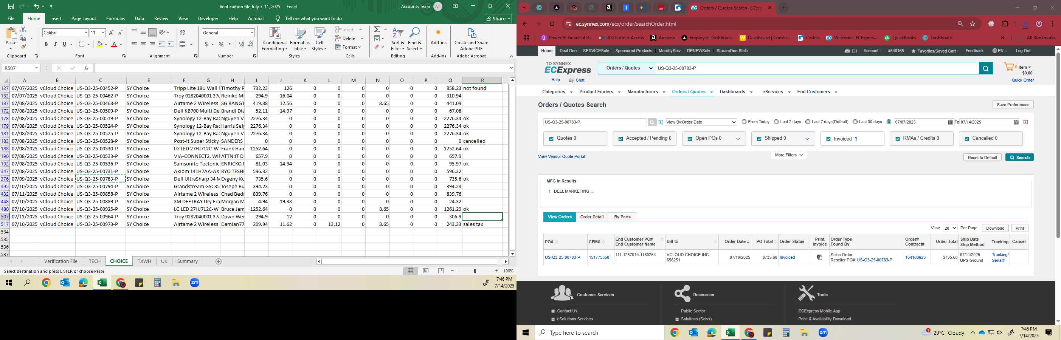Open the Excel Name Box dropdown

click(x=36, y=68)
